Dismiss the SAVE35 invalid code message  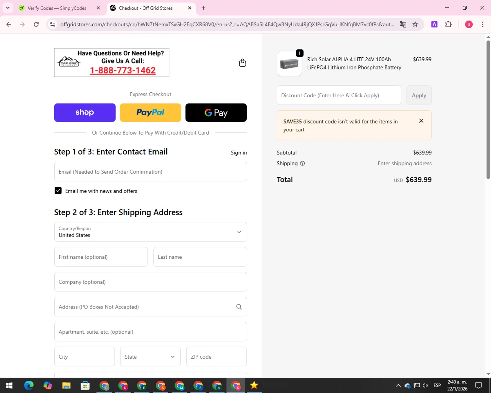[421, 121]
